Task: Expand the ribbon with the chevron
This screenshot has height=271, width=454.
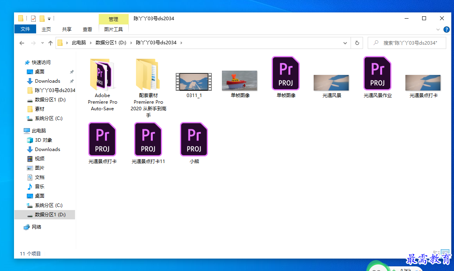Action: pos(438,30)
